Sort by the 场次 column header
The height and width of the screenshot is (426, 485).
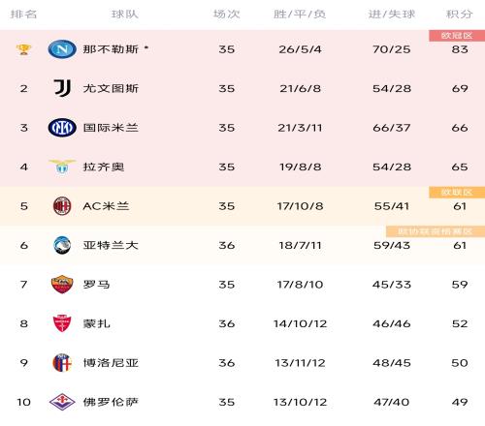(226, 15)
